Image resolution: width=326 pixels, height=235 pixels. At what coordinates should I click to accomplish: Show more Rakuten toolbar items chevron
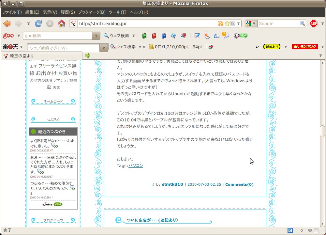point(258,47)
